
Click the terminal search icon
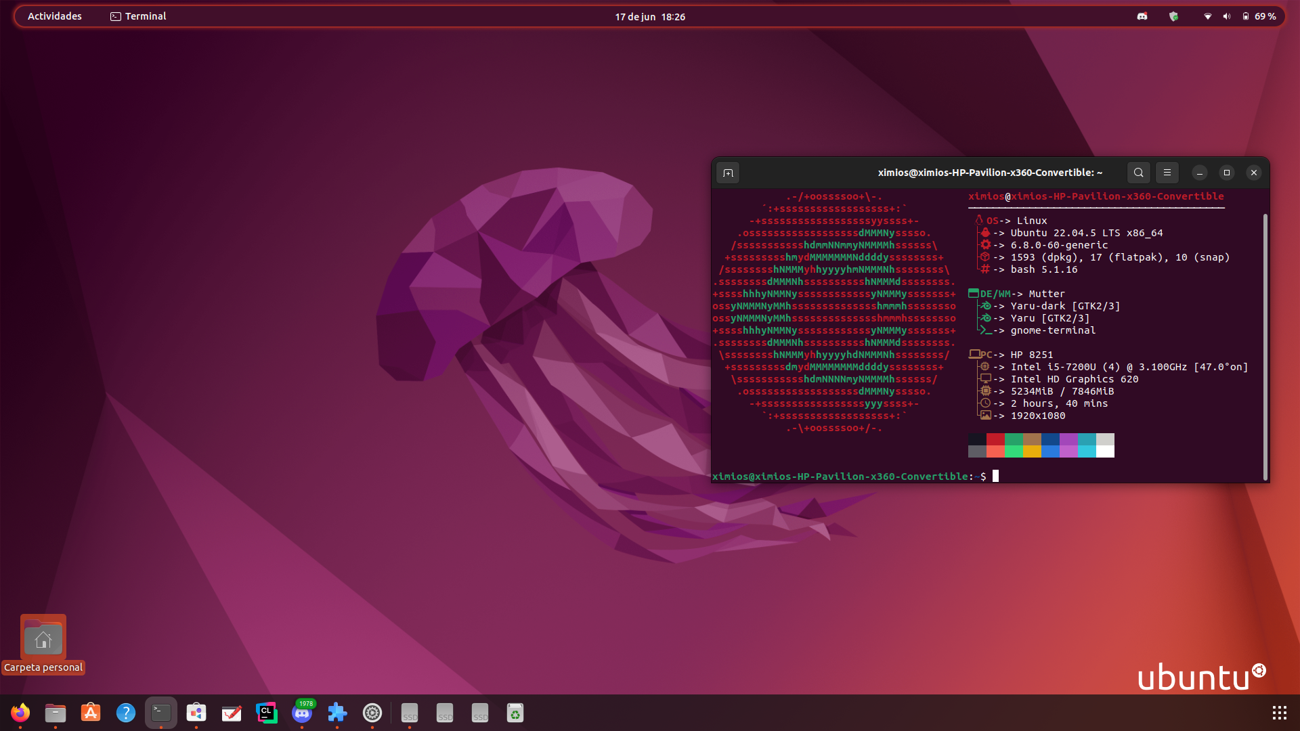pos(1139,173)
